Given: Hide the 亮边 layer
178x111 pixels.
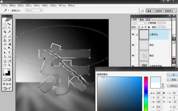Looking at the screenshot, I should pos(133,45).
